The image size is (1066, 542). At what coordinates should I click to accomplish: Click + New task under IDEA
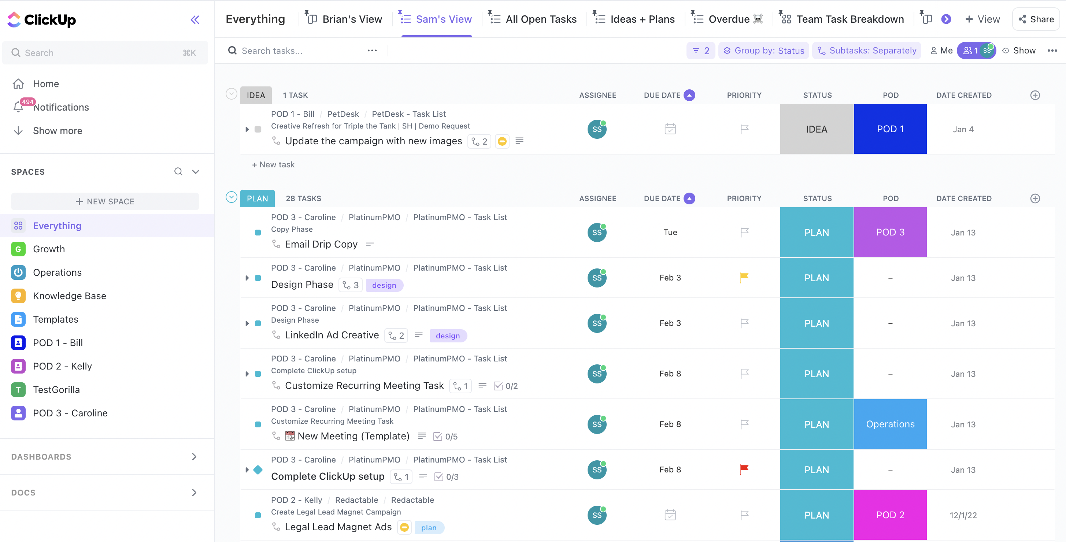pos(273,165)
